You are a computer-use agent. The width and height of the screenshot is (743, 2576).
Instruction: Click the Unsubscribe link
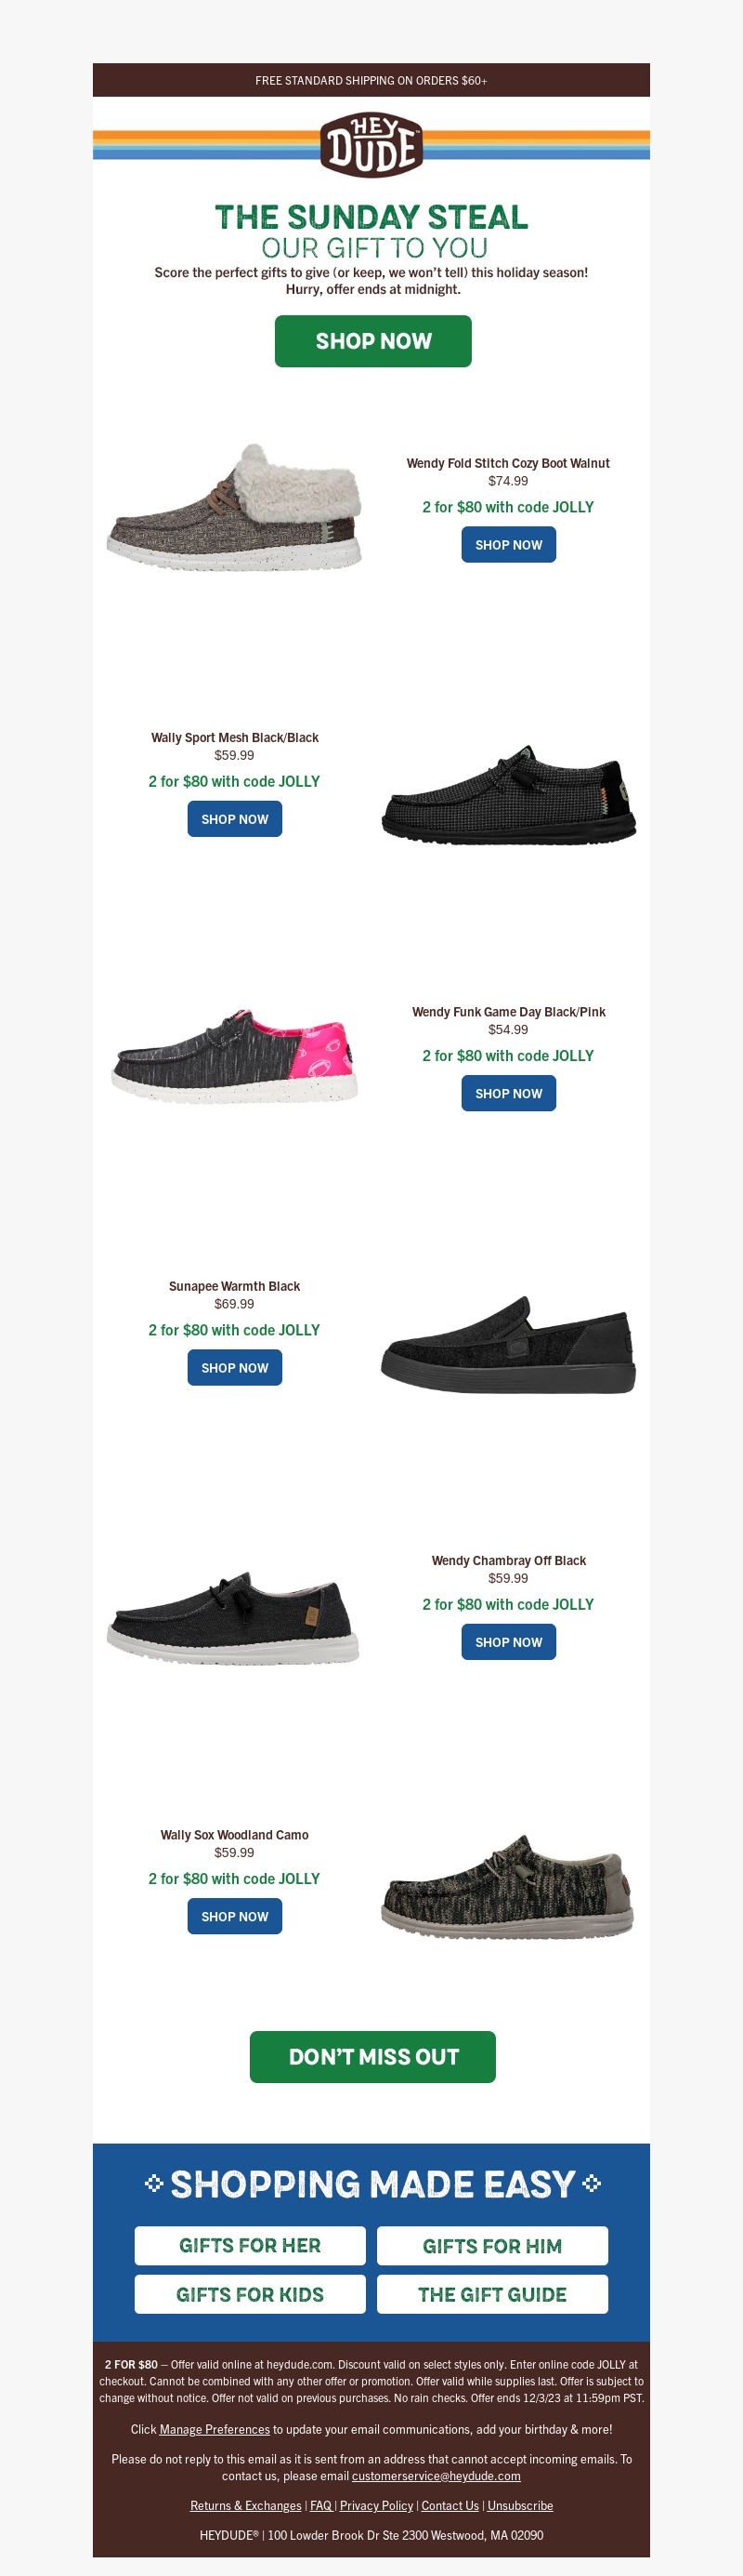pyautogui.click(x=520, y=2505)
